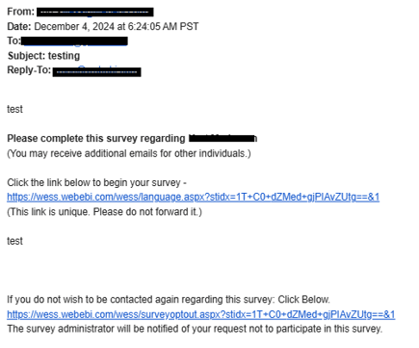The height and width of the screenshot is (348, 419).
Task: Click the Subject header label
Action: click(x=26, y=56)
